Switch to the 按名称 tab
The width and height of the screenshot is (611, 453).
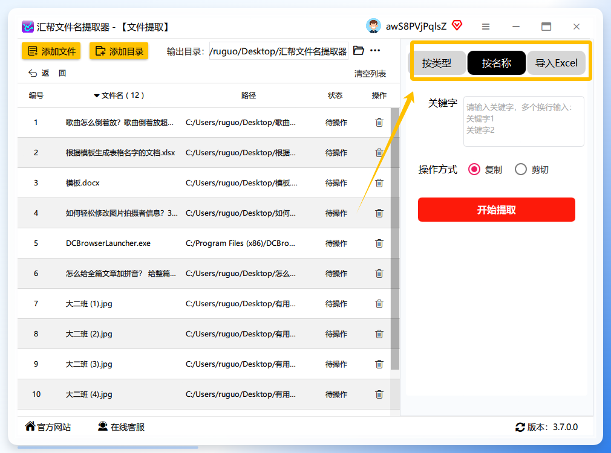point(497,63)
